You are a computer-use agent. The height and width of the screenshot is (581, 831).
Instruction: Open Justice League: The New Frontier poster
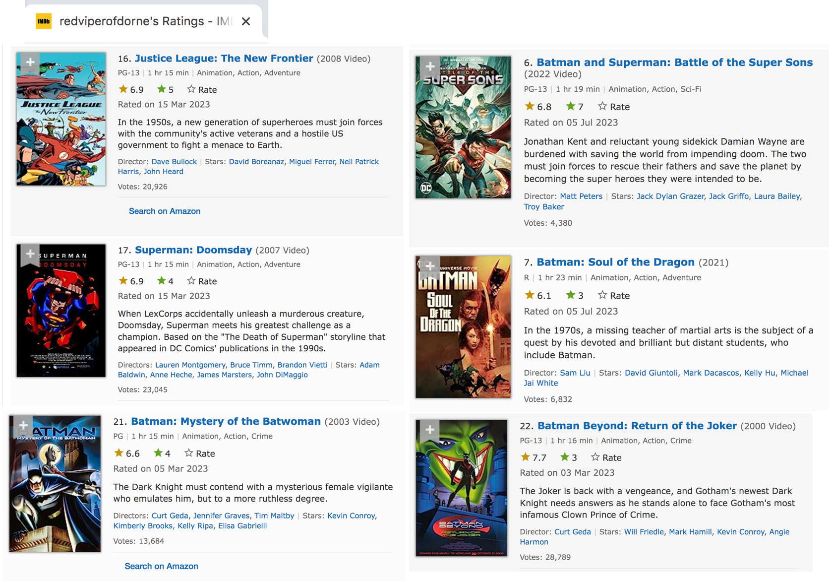pyautogui.click(x=61, y=119)
